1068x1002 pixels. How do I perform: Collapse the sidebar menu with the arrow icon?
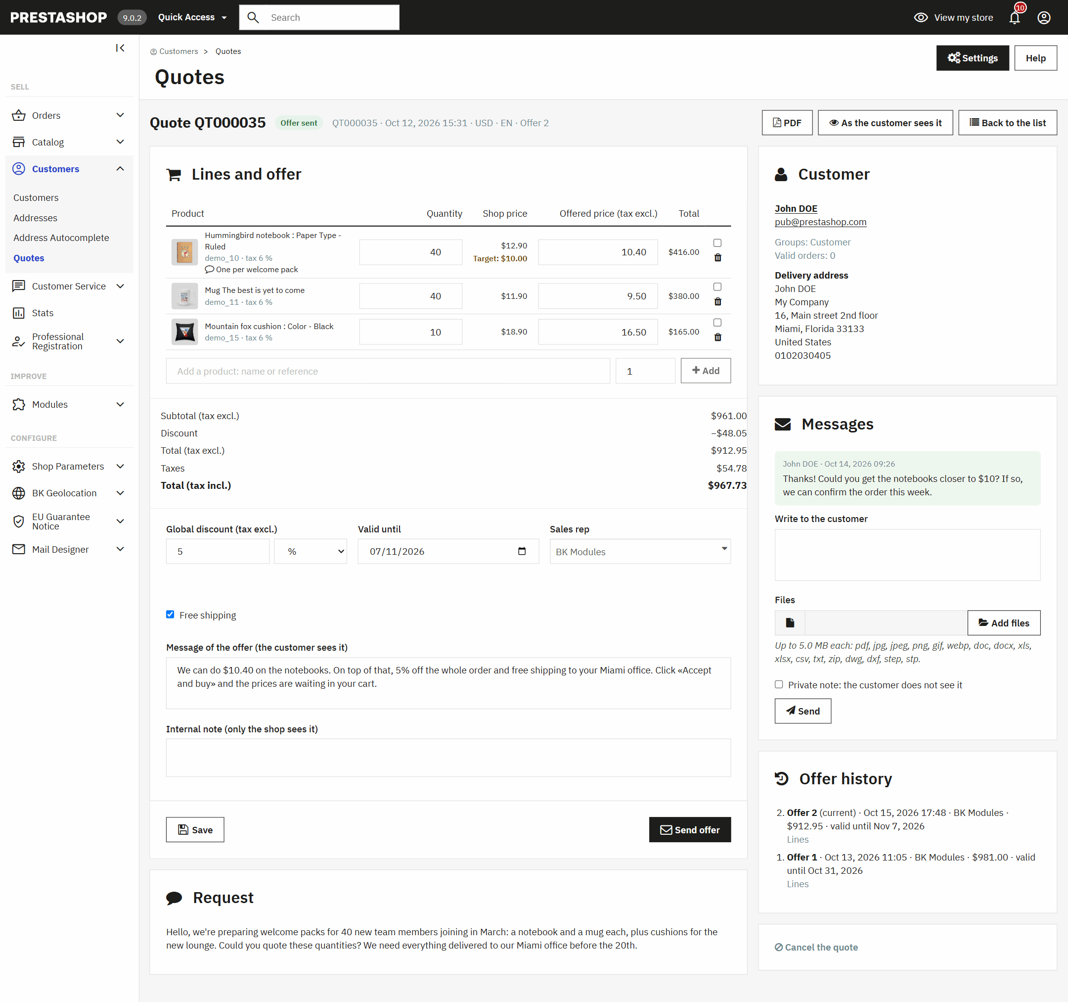120,48
